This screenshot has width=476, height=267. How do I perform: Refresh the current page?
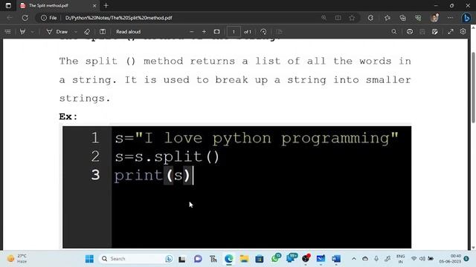(25, 18)
